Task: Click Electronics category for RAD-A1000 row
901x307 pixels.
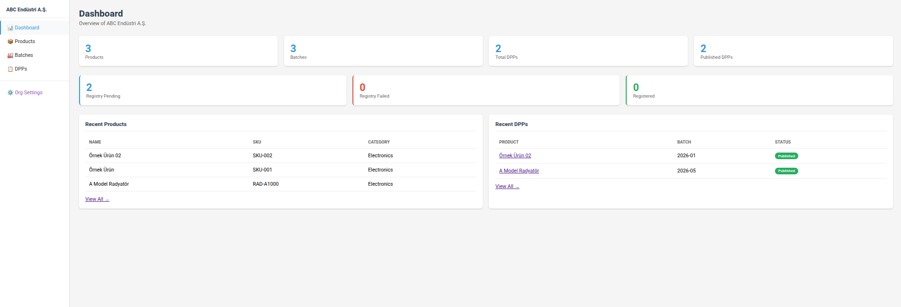Action: [x=380, y=184]
